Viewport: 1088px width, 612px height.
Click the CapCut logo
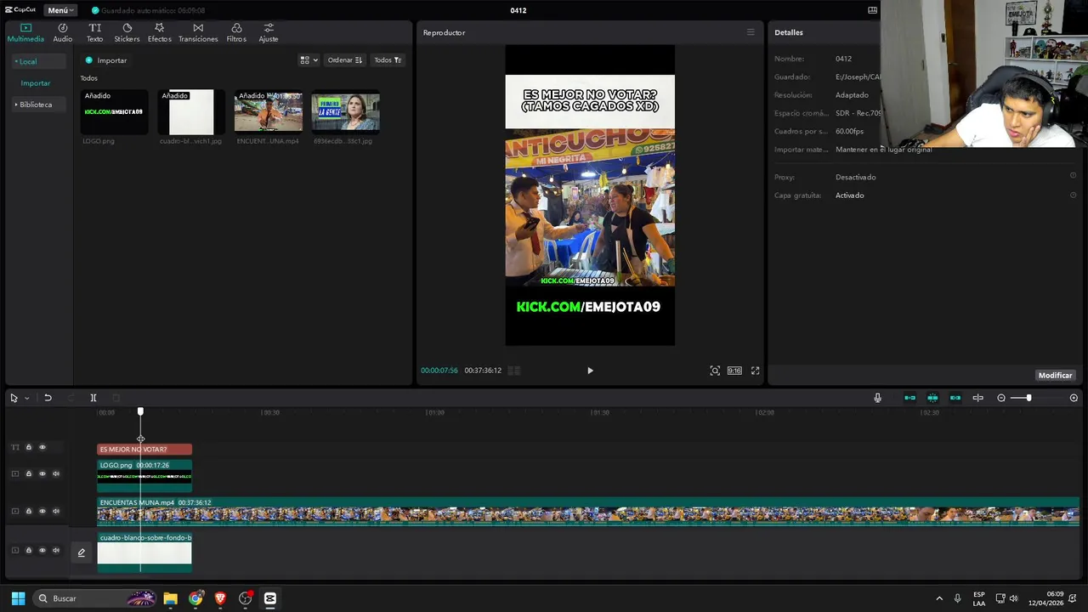(x=20, y=10)
